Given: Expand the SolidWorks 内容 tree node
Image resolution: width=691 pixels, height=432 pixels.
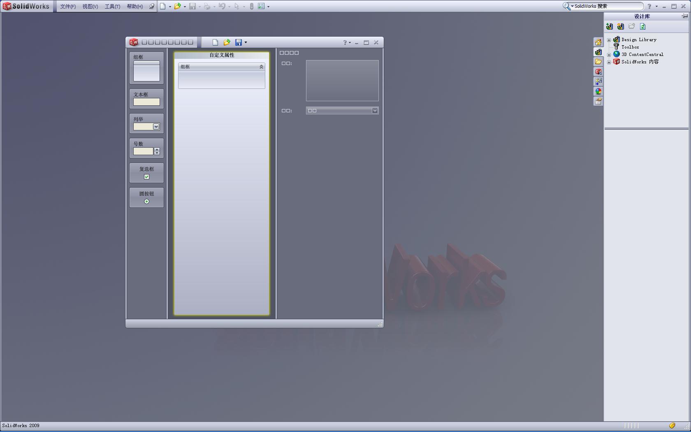Looking at the screenshot, I should click(x=609, y=62).
